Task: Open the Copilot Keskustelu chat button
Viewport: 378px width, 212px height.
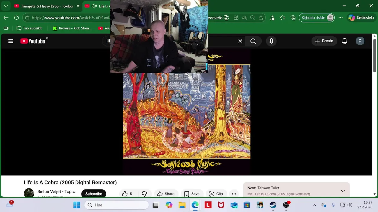Action: tap(361, 18)
